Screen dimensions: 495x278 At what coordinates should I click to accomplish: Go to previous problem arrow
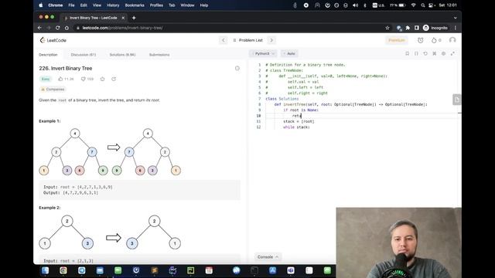click(x=224, y=40)
